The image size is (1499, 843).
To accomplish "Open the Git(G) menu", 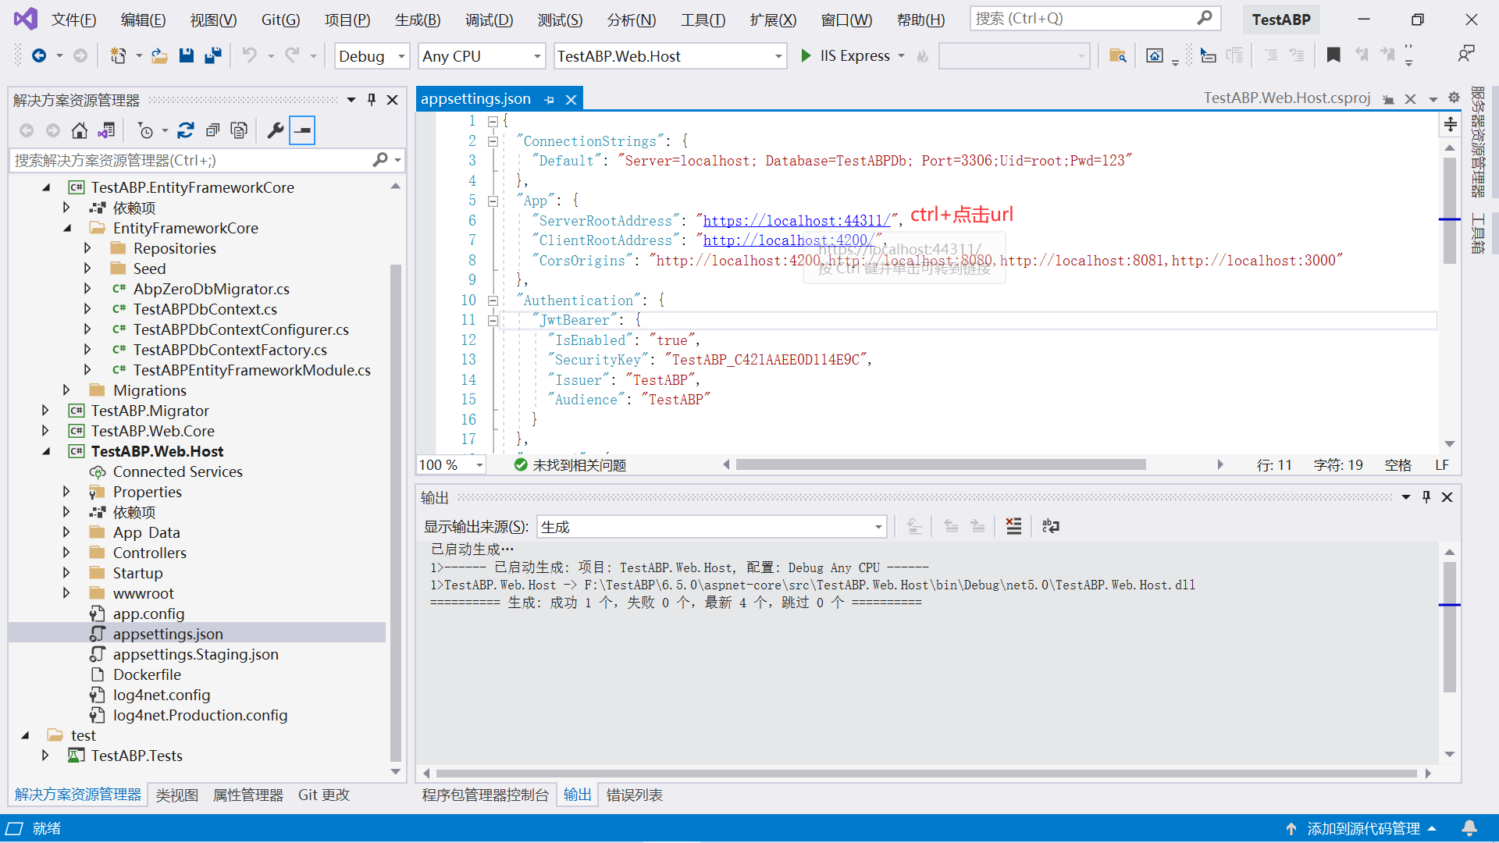I will [280, 20].
